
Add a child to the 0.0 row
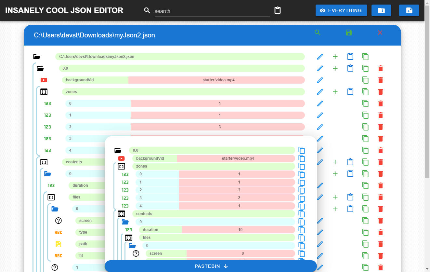[x=335, y=68]
